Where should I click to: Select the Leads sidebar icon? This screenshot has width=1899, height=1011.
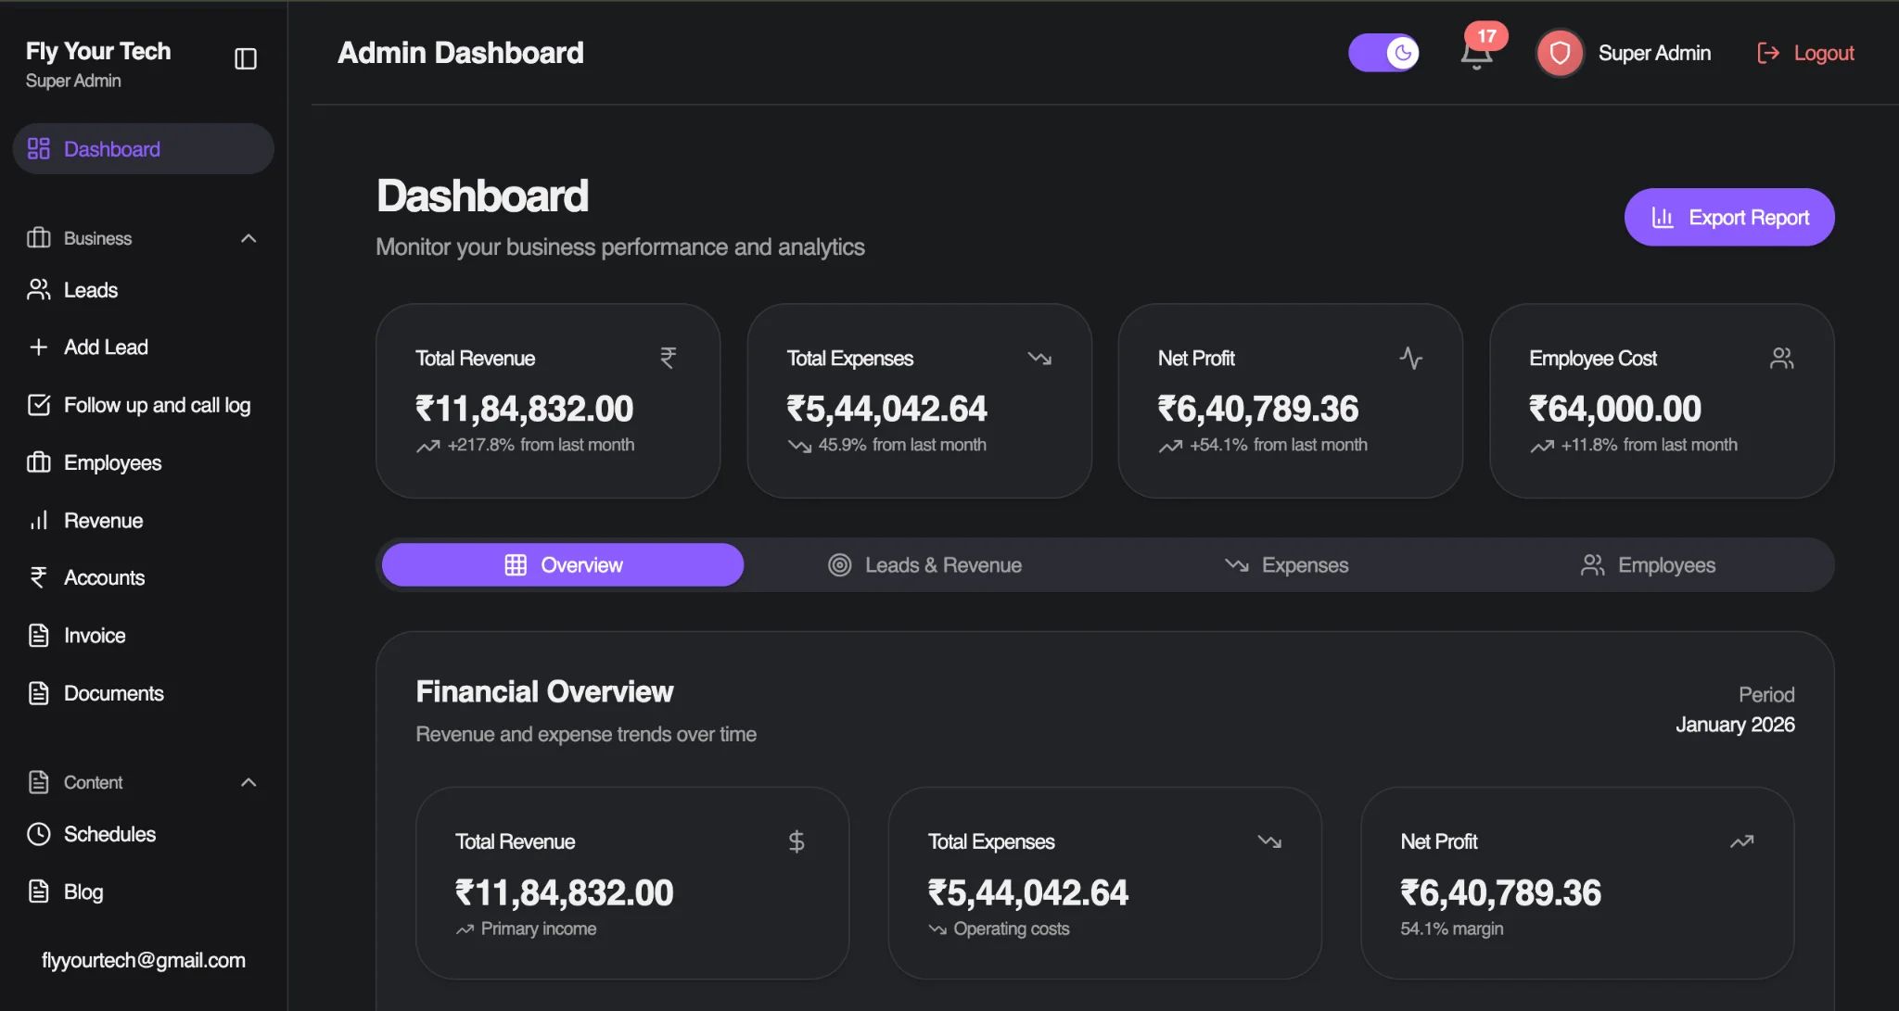click(x=38, y=290)
